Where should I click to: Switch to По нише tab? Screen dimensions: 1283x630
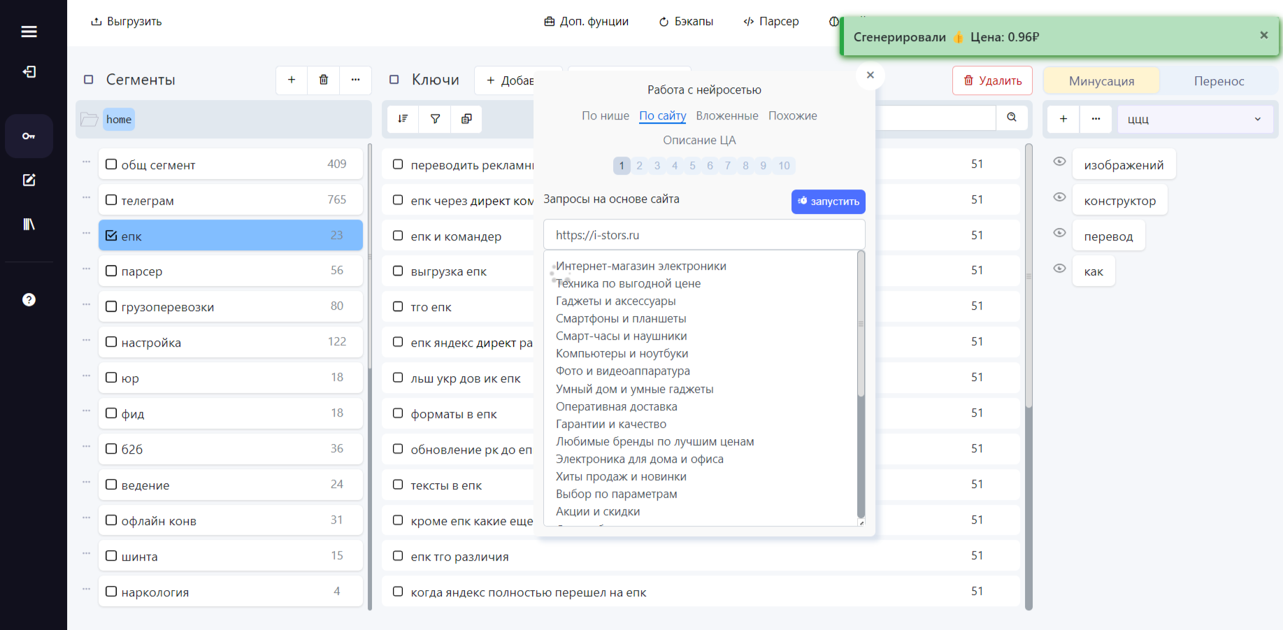605,115
